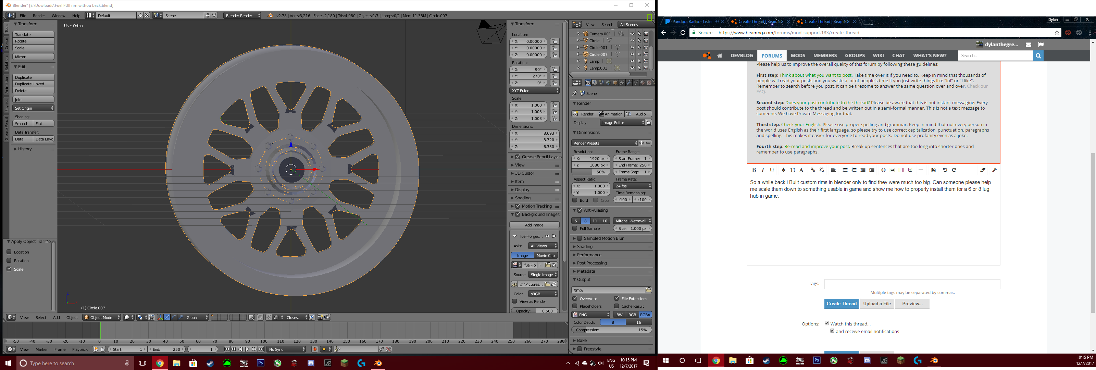This screenshot has width=1096, height=370.
Task: Click Bold formatting in forum editor
Action: click(754, 170)
